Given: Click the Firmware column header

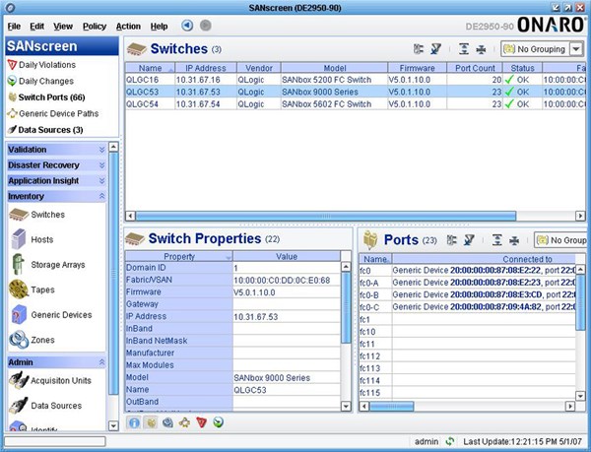Looking at the screenshot, I should (418, 68).
